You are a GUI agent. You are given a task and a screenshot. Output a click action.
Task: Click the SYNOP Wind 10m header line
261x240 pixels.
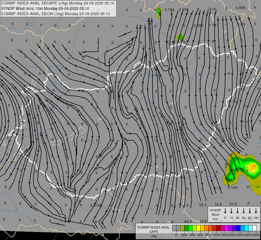(x=45, y=9)
